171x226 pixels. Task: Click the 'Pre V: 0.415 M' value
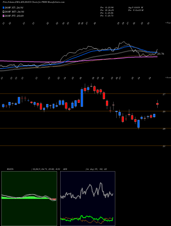135,10
